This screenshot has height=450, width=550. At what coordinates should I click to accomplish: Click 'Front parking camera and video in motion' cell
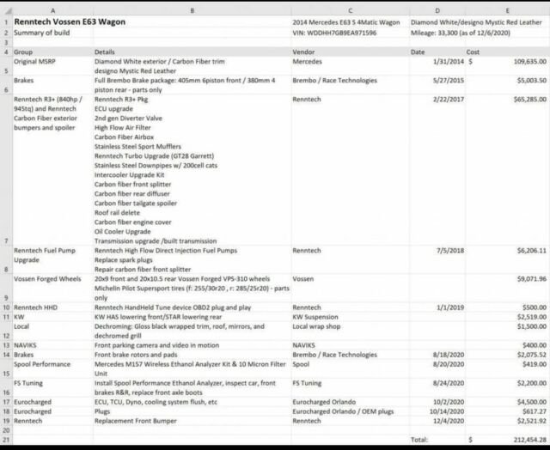[x=192, y=345]
